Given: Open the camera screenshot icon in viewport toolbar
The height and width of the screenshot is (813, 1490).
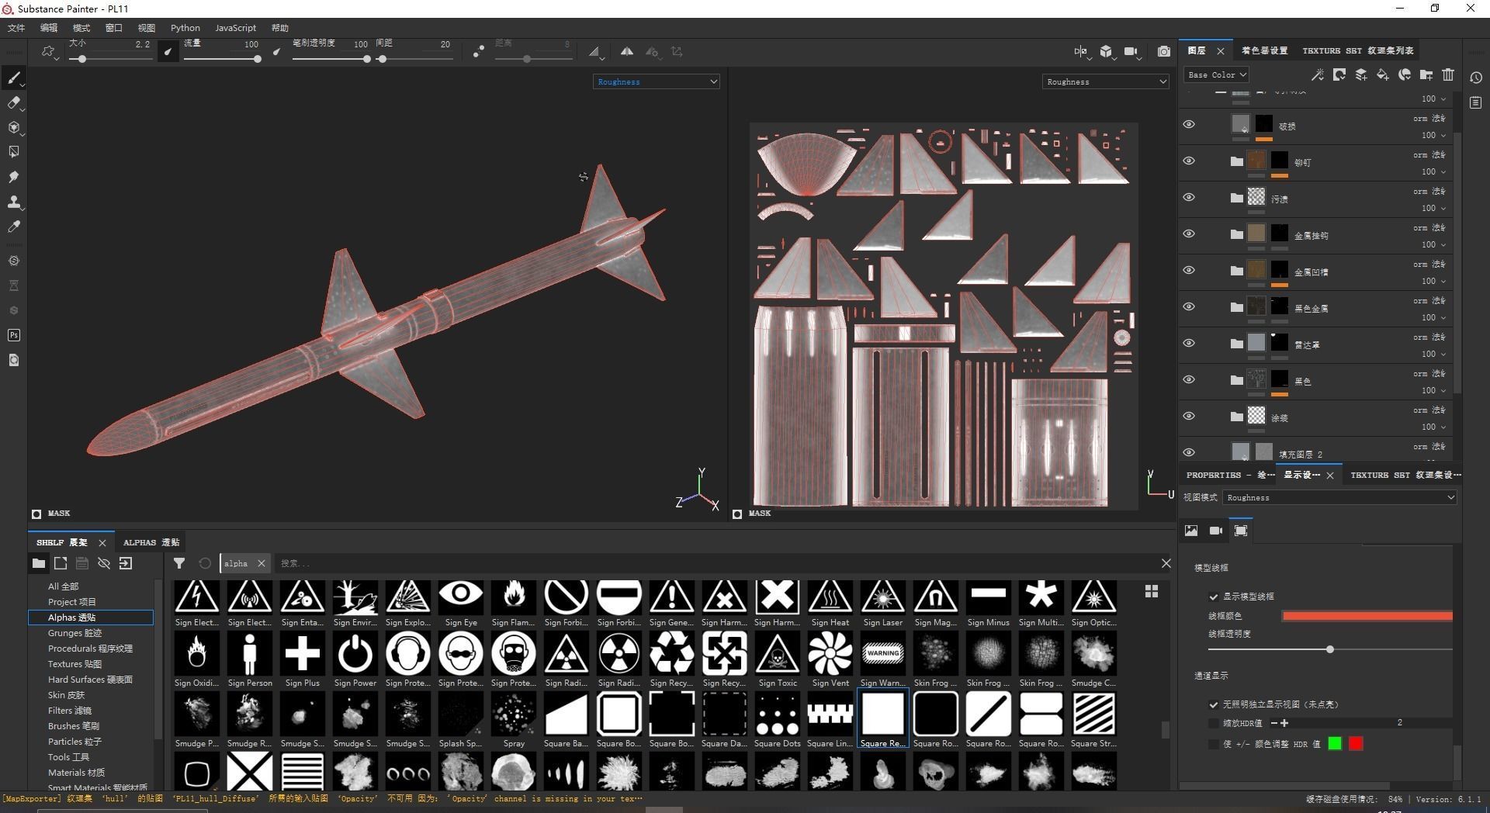Looking at the screenshot, I should pos(1163,52).
